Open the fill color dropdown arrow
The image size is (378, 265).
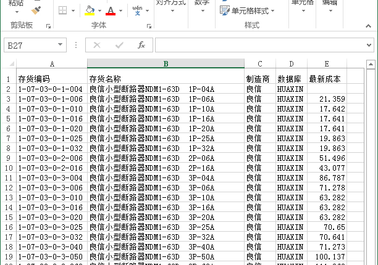[99, 10]
